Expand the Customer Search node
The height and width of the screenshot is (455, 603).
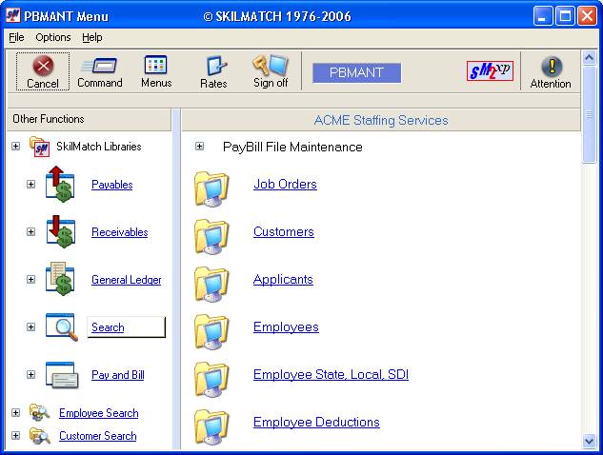click(16, 435)
